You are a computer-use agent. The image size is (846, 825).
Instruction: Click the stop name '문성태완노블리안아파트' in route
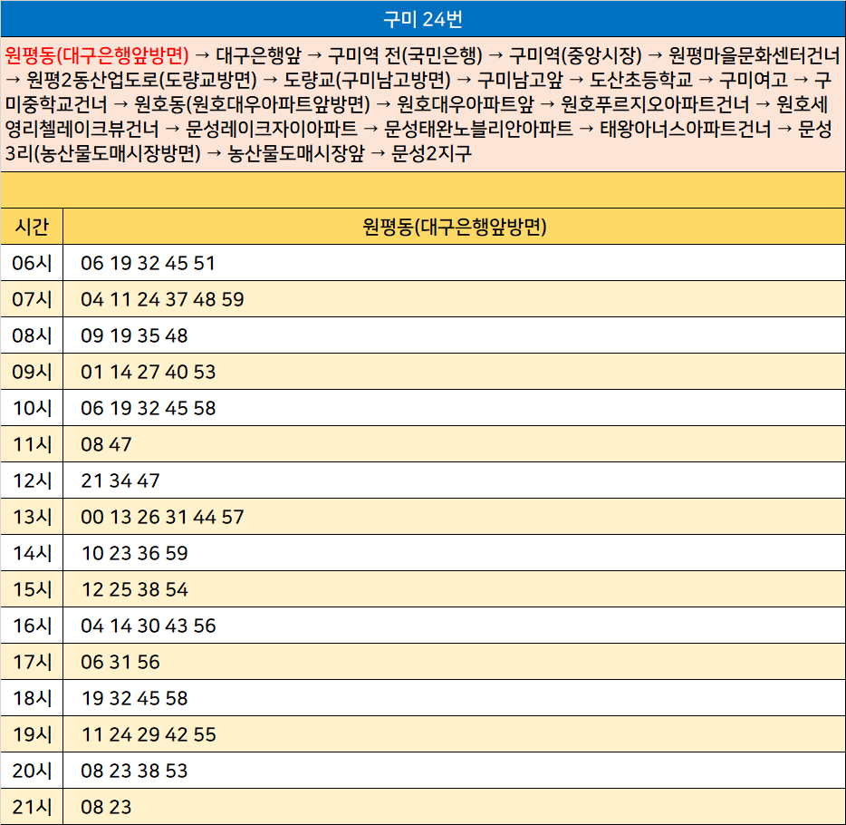point(478,129)
